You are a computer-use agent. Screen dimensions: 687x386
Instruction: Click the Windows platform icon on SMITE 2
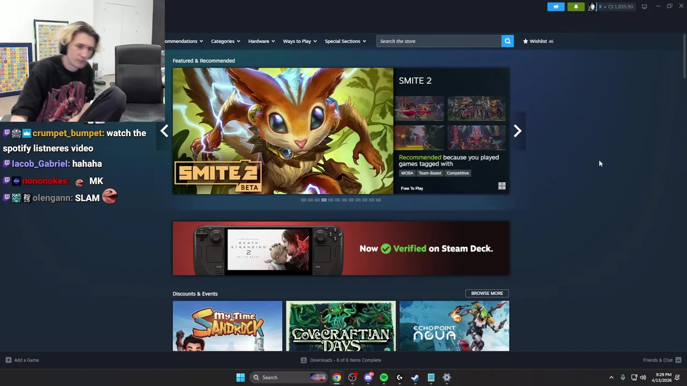502,186
